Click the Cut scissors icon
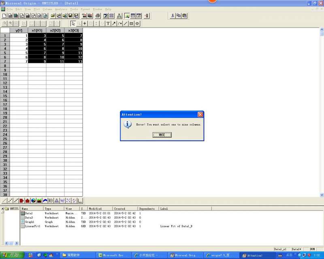The height and width of the screenshot is (259, 324). (173, 16)
